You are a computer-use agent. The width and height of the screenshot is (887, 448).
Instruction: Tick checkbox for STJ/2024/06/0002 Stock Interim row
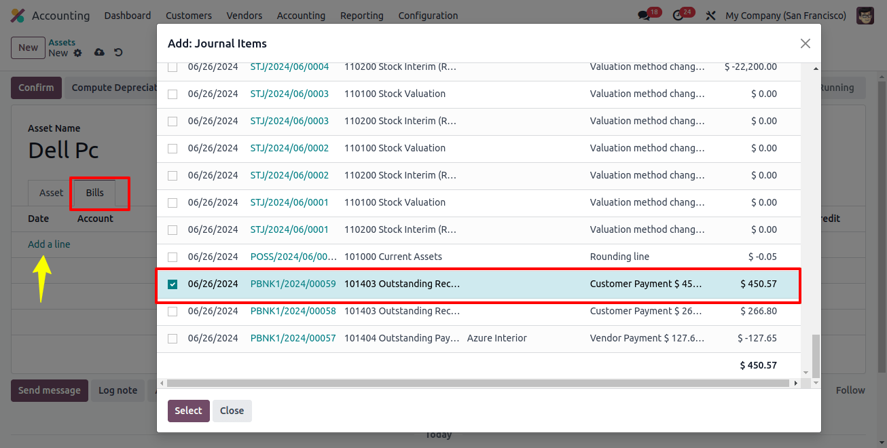tap(173, 176)
